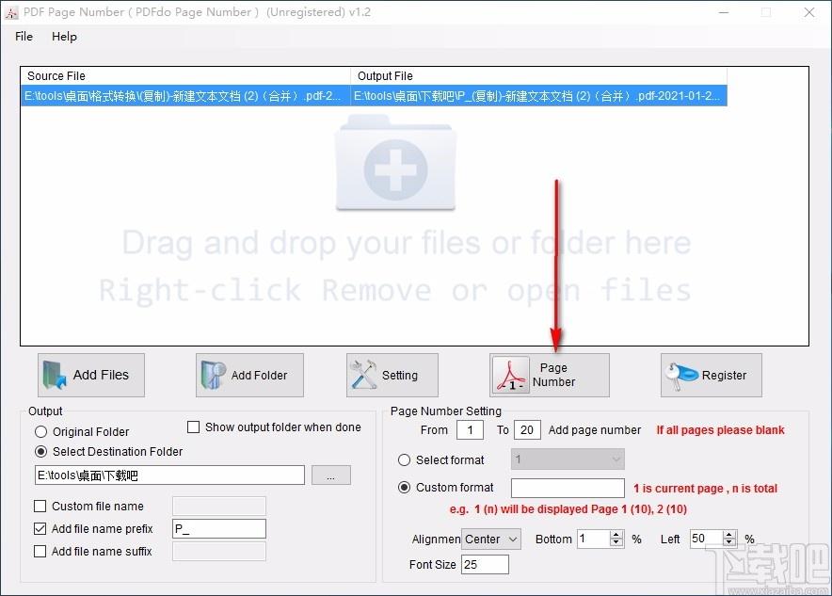Click the destination folder path field
Screen dimensions: 832x596
169,475
